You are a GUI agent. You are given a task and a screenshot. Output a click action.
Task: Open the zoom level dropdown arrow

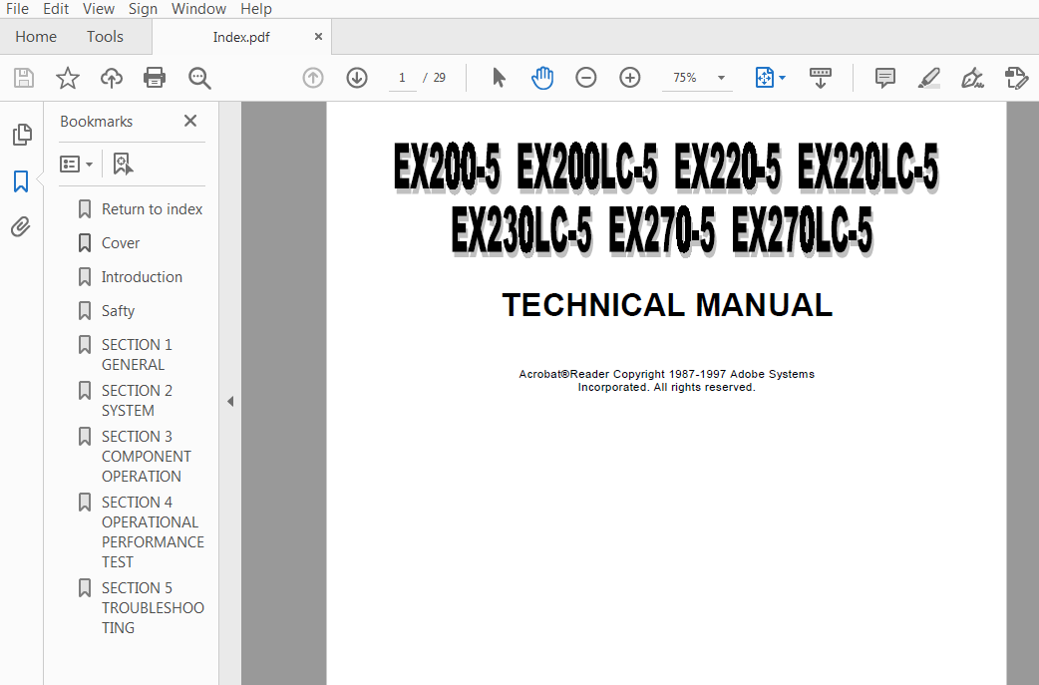point(721,78)
